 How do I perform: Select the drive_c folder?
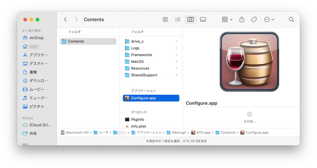coord(151,41)
